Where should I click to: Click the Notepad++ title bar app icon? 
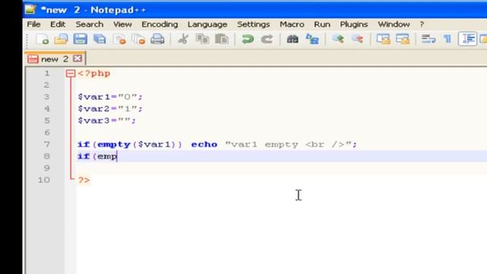coord(30,9)
